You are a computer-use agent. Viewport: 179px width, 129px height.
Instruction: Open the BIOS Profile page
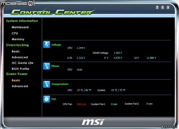[20, 69]
